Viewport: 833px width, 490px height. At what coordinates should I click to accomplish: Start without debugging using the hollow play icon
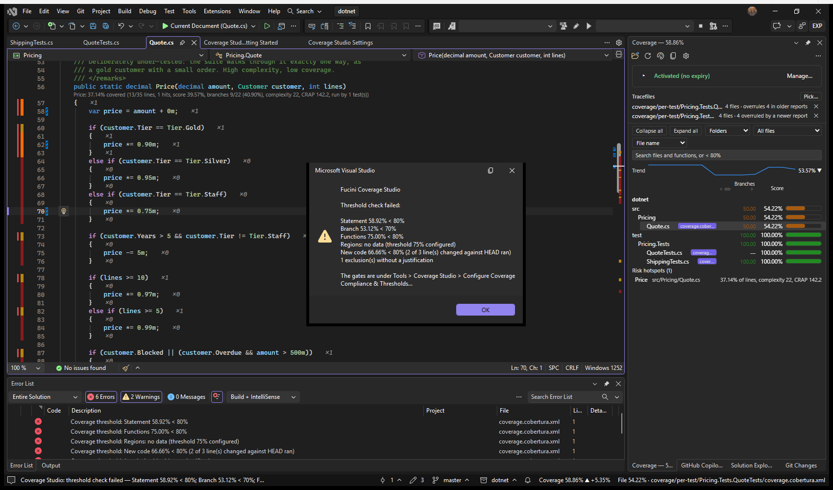(267, 26)
